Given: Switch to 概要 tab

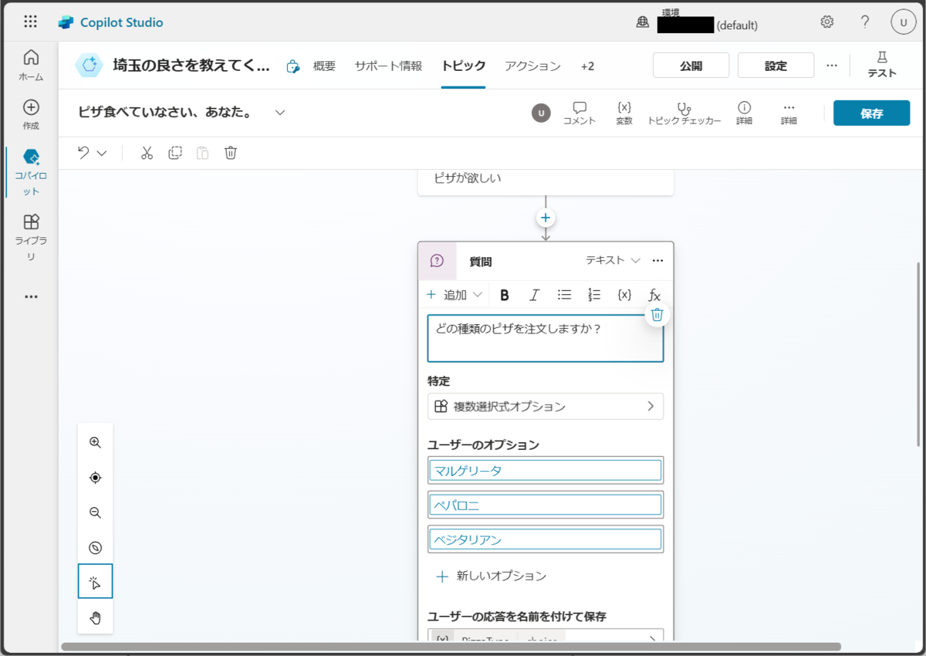Looking at the screenshot, I should 324,66.
